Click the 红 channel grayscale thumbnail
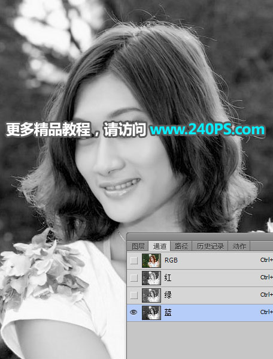This screenshot has height=359, width=273. [151, 278]
